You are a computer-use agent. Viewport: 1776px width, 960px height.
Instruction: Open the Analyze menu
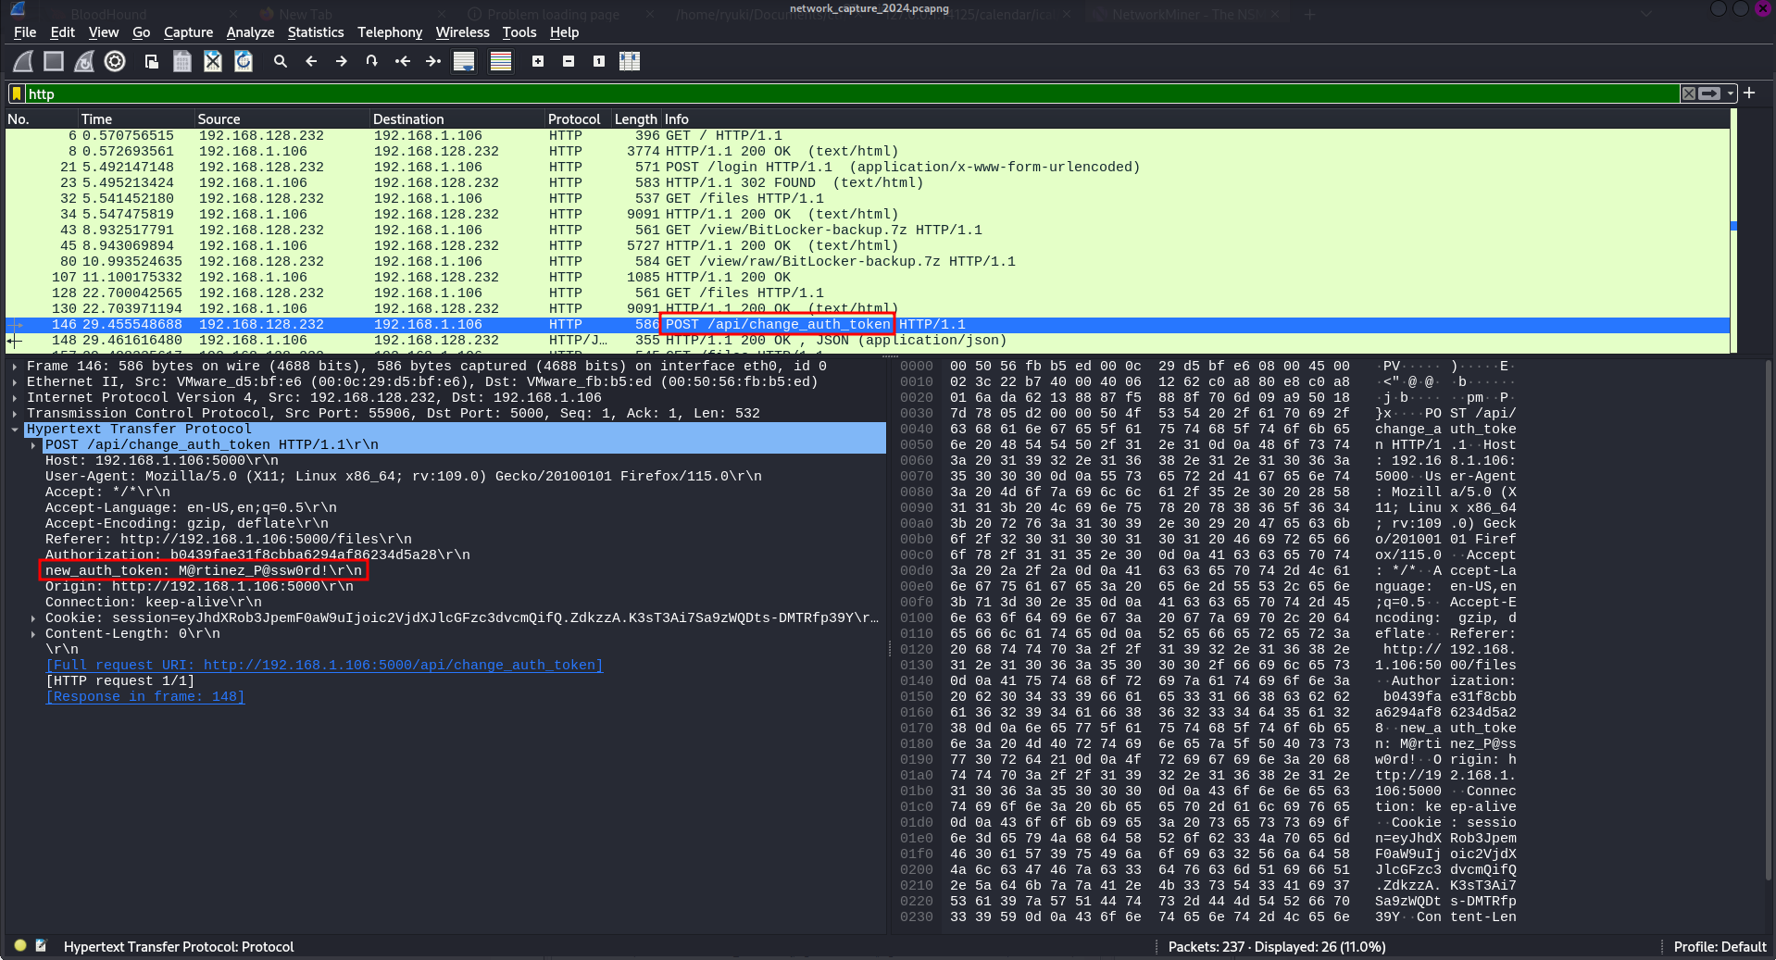250,32
